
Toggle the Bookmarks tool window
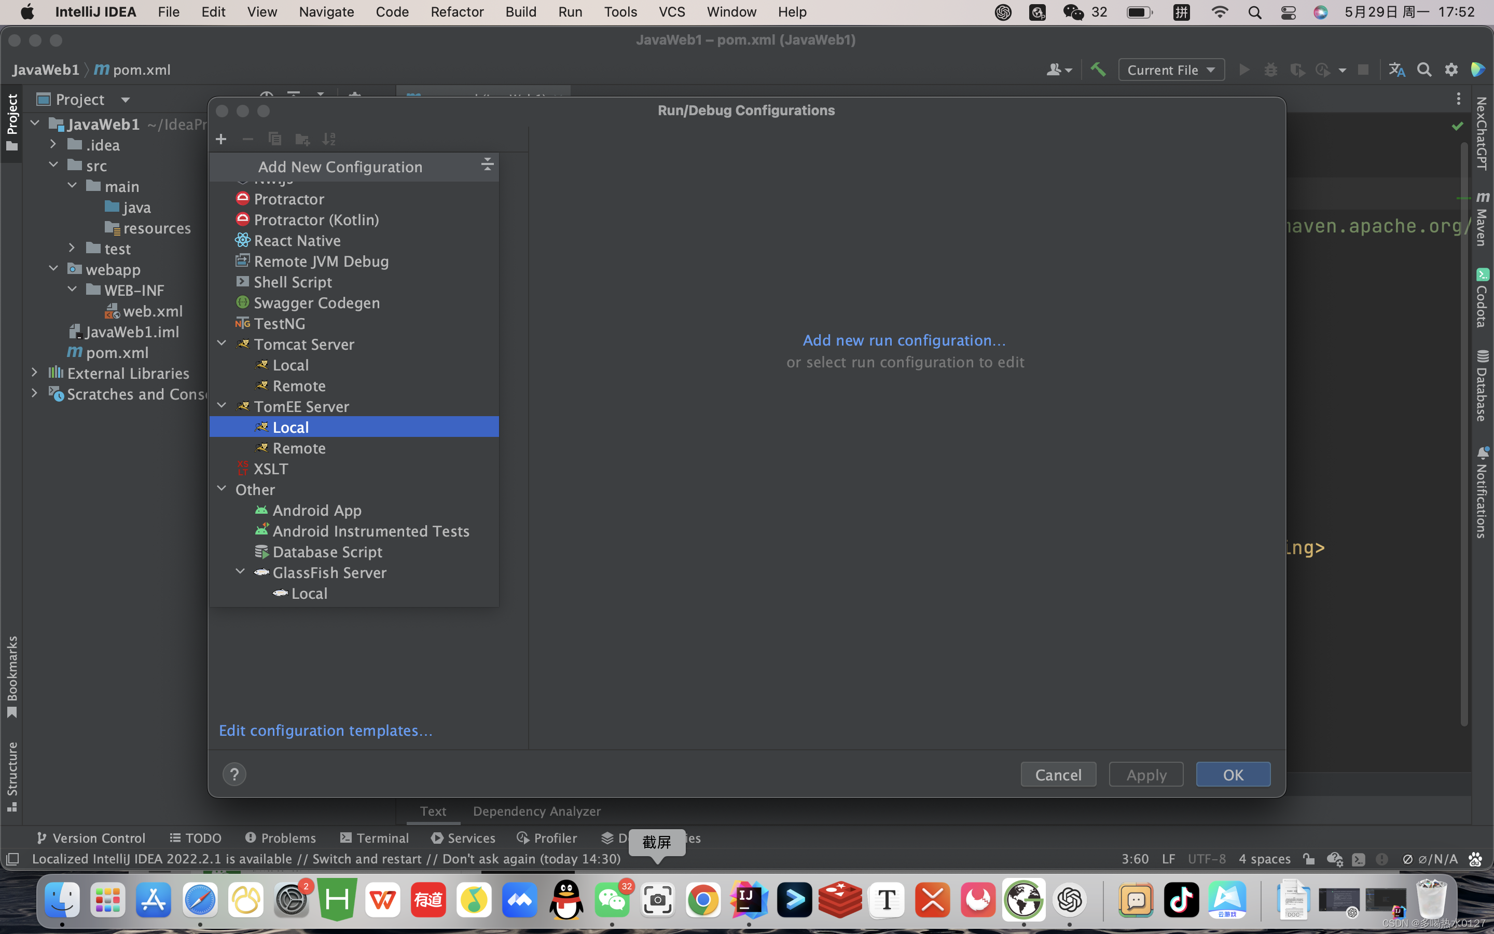point(12,677)
